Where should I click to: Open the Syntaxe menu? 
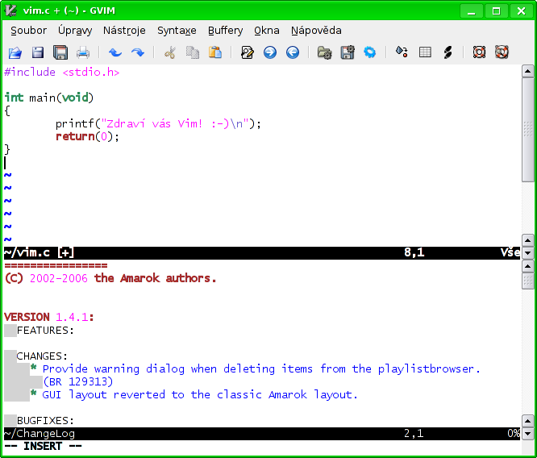pos(177,31)
